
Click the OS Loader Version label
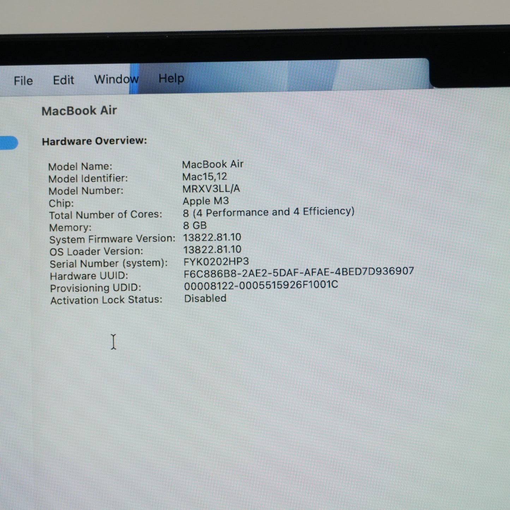(x=96, y=252)
